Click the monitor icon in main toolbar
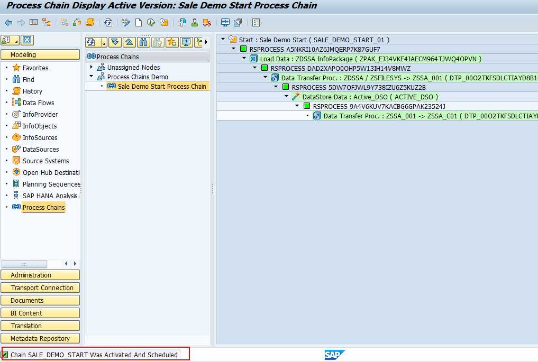 pyautogui.click(x=225, y=23)
